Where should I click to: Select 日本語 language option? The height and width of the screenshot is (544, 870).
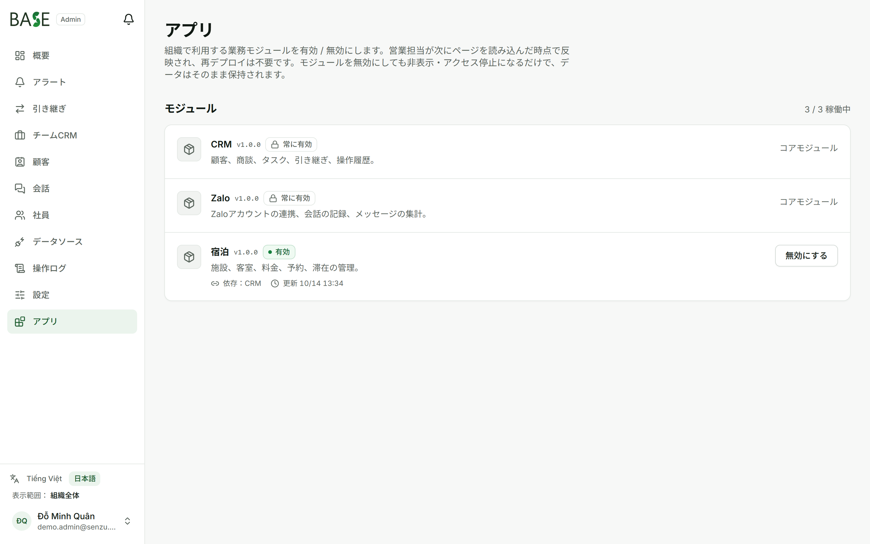click(85, 478)
